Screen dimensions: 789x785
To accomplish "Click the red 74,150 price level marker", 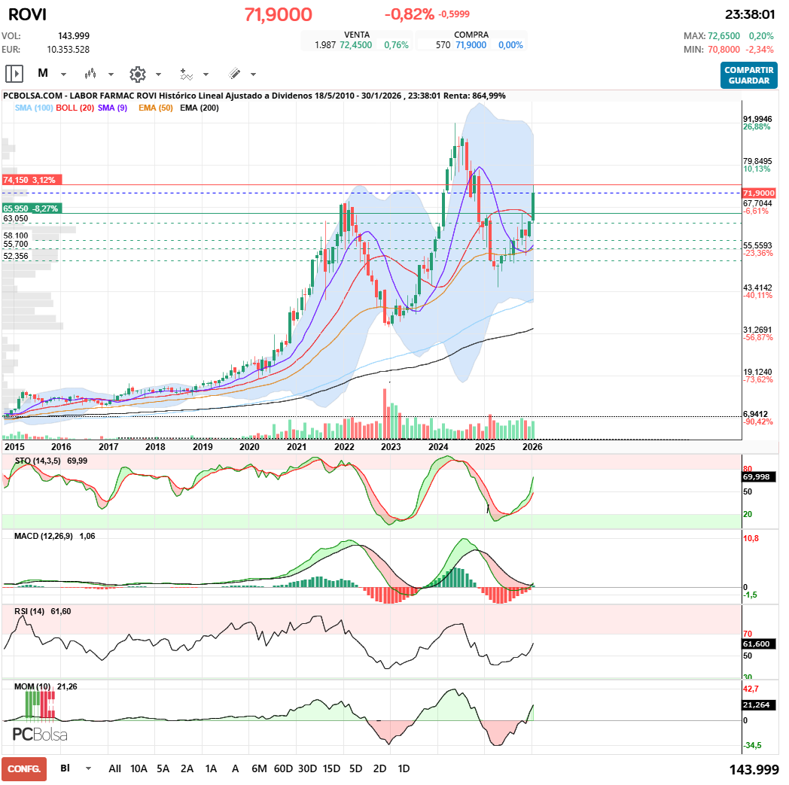I will [x=32, y=180].
